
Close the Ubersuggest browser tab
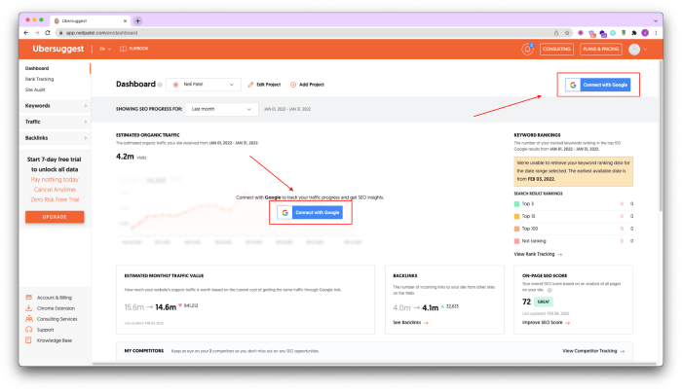(126, 20)
